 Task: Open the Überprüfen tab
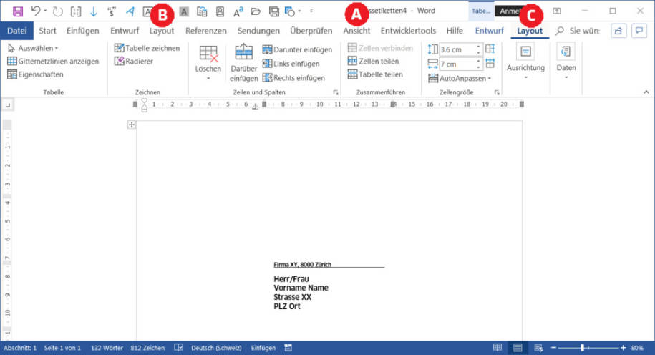311,31
